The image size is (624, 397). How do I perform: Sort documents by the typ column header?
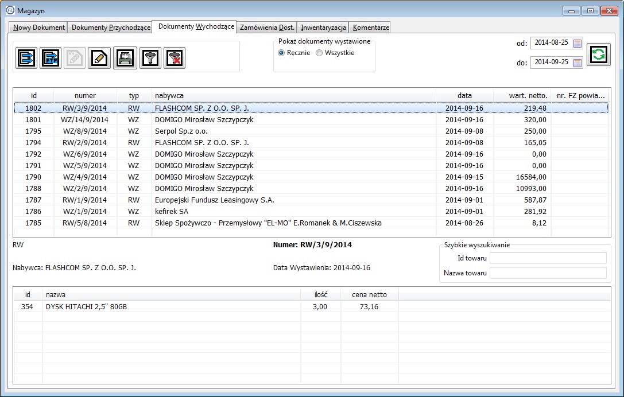[x=134, y=95]
